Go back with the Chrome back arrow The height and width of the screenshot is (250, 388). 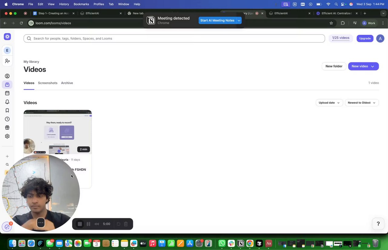[x=5, y=23]
